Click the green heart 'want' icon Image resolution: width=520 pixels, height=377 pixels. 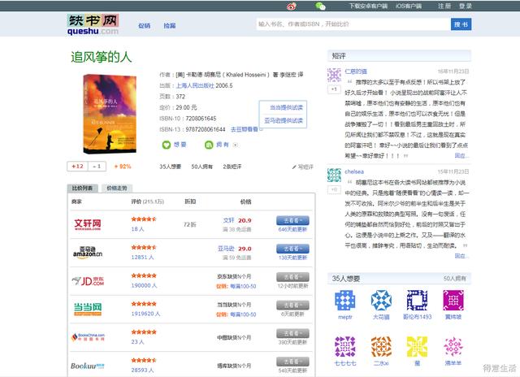coord(166,145)
